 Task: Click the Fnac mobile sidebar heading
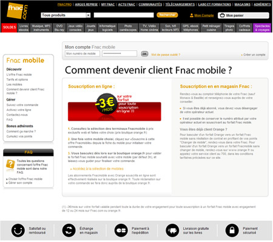point(25,60)
